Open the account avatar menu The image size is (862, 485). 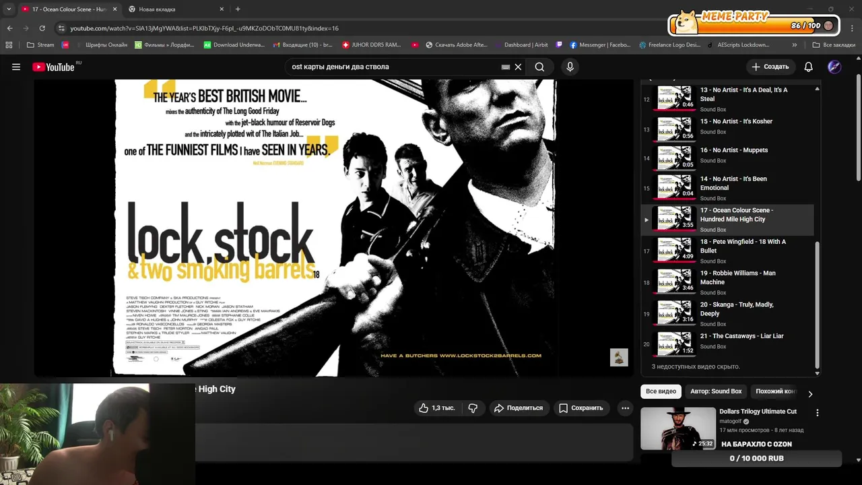click(834, 67)
